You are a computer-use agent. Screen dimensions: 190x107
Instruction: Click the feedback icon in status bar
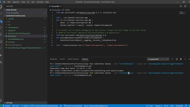(x=186, y=106)
